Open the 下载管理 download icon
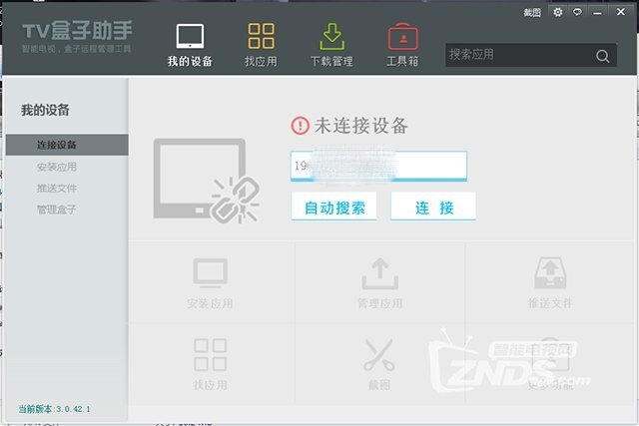This screenshot has height=426, width=639. 332,36
